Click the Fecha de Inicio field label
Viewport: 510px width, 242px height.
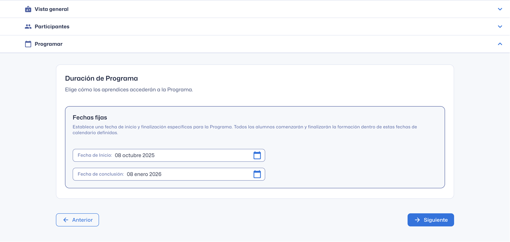coord(95,155)
